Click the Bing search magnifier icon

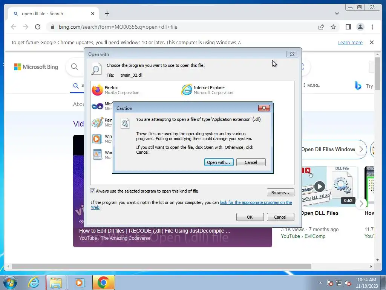74,66
